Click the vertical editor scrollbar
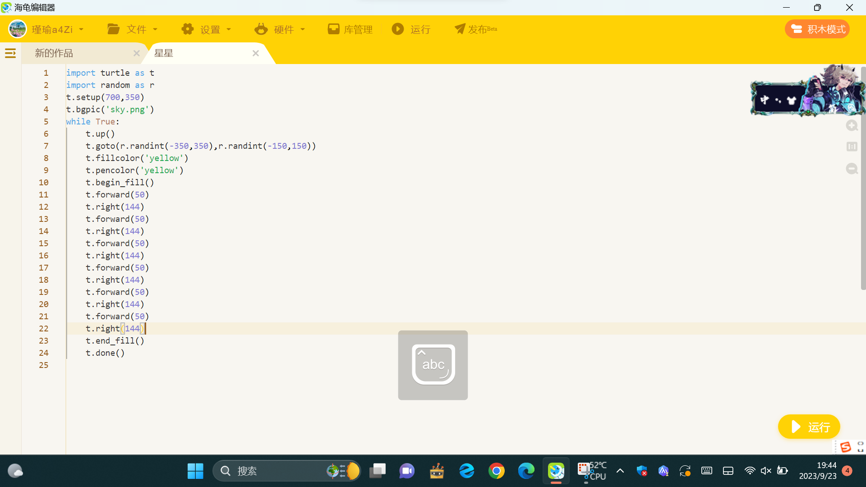866x487 pixels. pos(863,178)
